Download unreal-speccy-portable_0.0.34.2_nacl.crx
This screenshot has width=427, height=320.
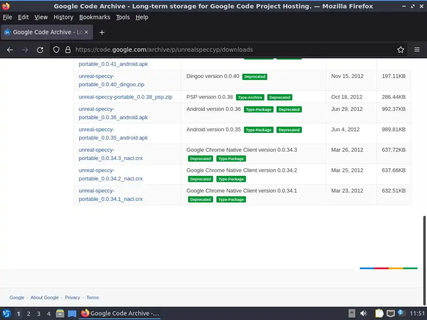(x=111, y=175)
